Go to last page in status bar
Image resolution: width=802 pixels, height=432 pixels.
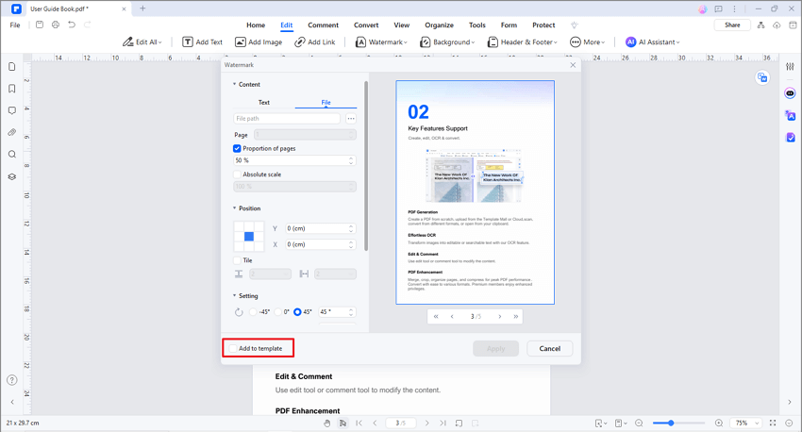tap(443, 423)
